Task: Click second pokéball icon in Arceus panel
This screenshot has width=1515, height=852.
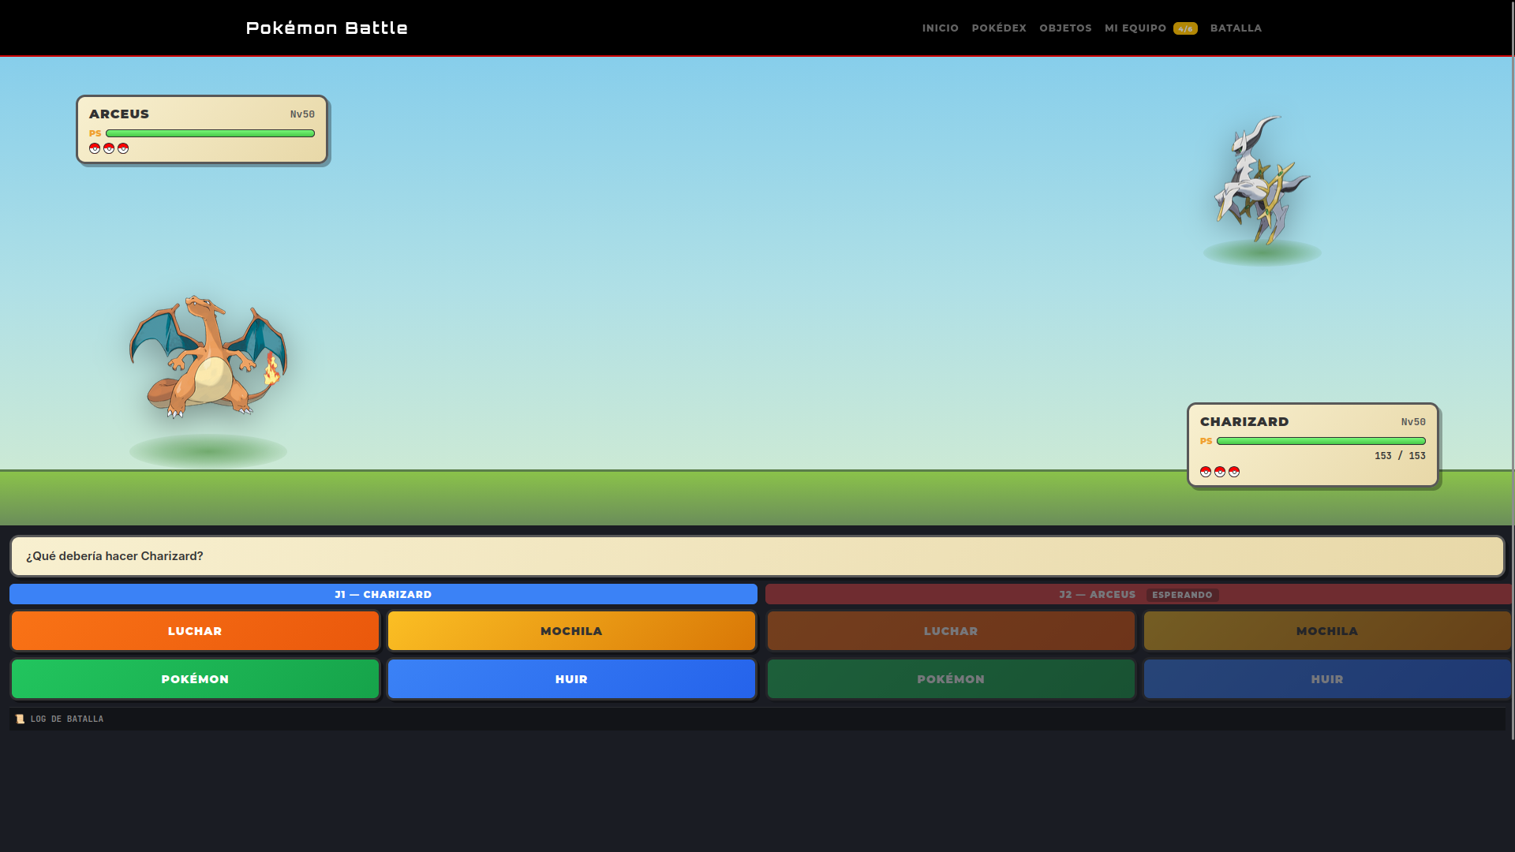Action: click(109, 148)
